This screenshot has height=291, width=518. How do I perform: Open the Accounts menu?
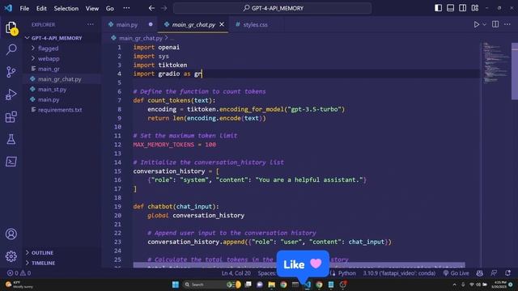[x=11, y=234]
